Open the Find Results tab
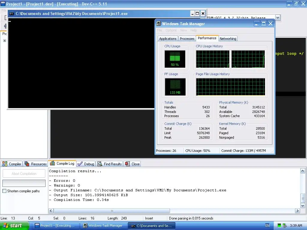 tap(110, 164)
